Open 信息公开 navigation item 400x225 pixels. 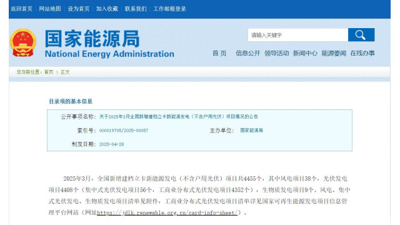coord(247,53)
